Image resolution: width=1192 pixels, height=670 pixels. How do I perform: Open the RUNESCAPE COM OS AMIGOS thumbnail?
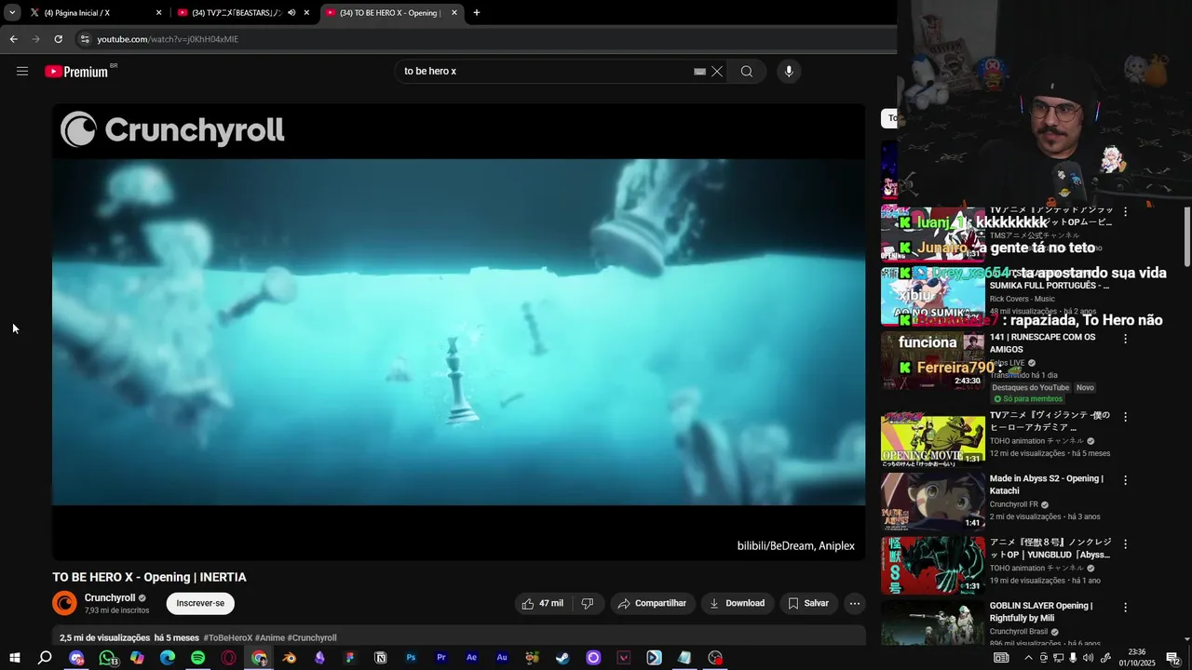pos(933,359)
